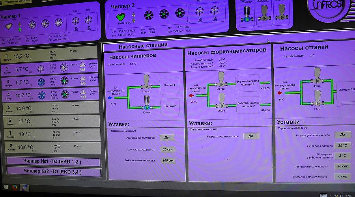Open Чиллер №1 -ТО (EKD 1,2) page

click(53, 162)
